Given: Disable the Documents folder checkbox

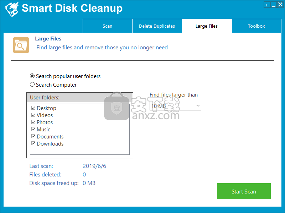Looking at the screenshot, I should click(33, 136).
